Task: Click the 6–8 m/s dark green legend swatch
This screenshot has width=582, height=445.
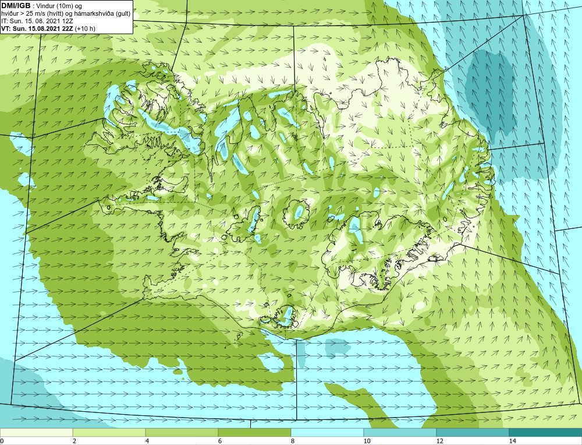Action: [254, 433]
